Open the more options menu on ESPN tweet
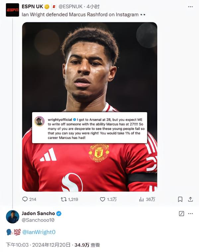 [190, 7]
